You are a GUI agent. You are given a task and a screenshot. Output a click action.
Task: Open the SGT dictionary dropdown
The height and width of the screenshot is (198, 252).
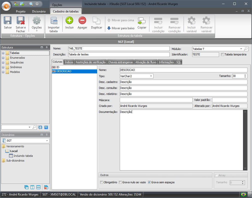(x=47, y=141)
